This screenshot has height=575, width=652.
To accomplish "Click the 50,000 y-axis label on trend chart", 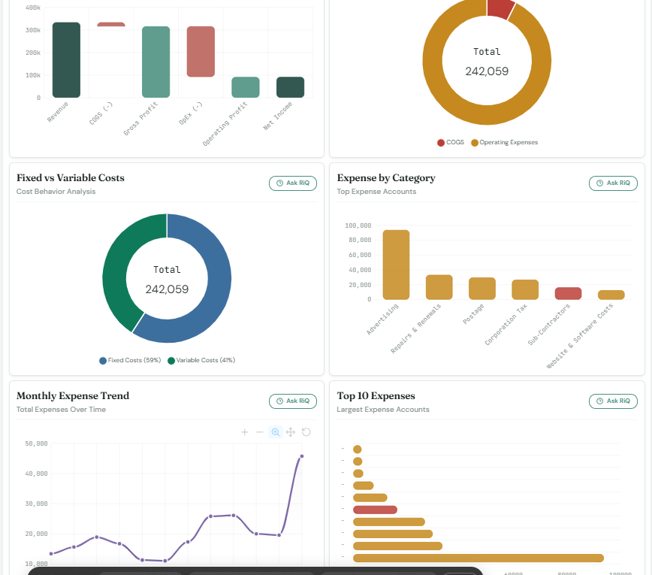I will (36, 443).
